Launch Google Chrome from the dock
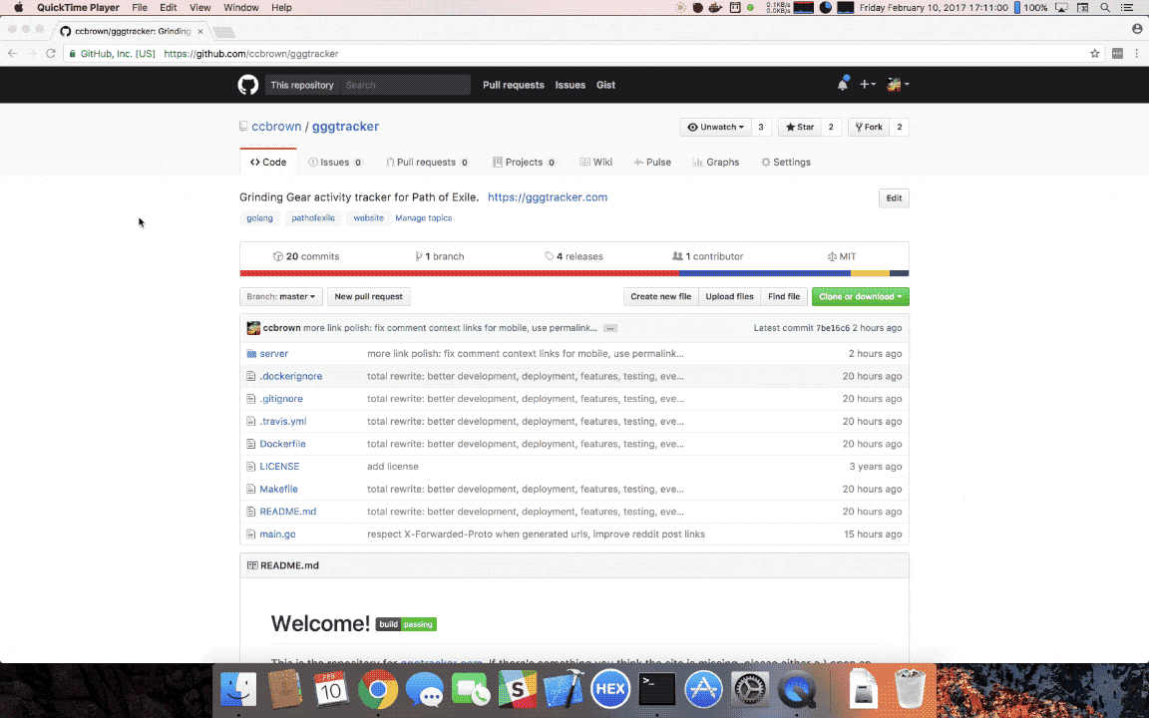The width and height of the screenshot is (1149, 718). coord(378,689)
